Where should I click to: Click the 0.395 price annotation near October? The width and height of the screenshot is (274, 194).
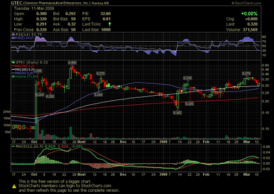click(x=38, y=71)
